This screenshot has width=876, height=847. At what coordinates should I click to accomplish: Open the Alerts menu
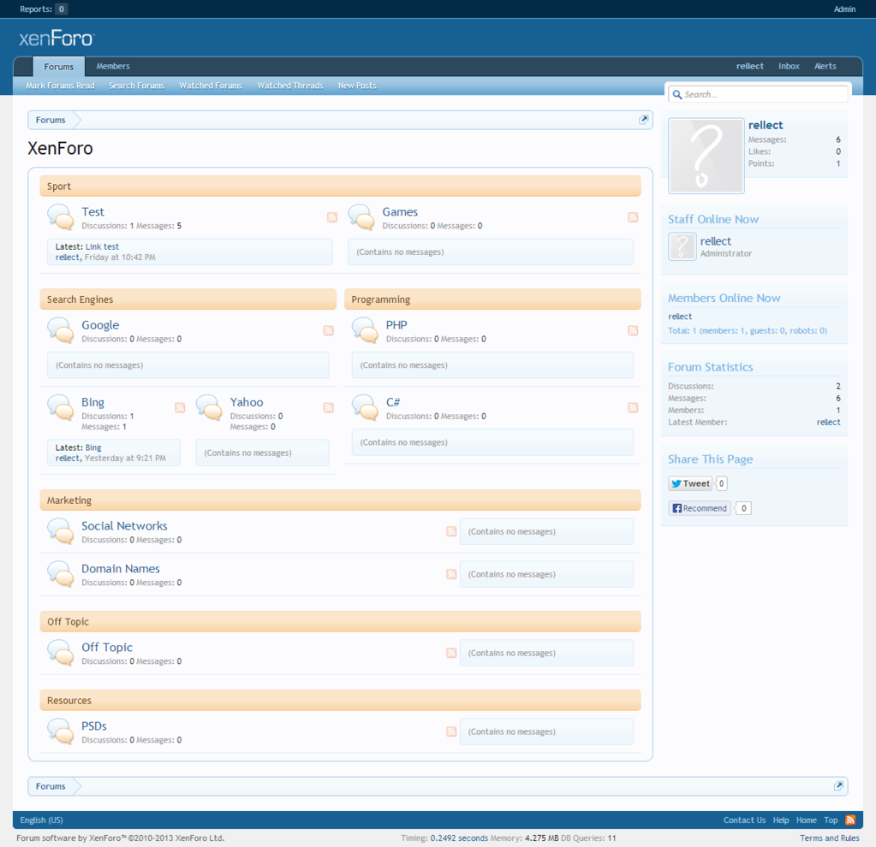pyautogui.click(x=825, y=66)
